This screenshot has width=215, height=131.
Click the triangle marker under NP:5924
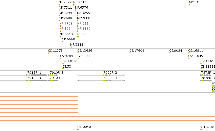click(x=60, y=31)
